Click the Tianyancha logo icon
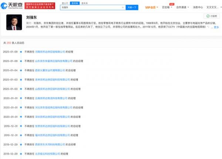The image size is (222, 159). pos(4,6)
